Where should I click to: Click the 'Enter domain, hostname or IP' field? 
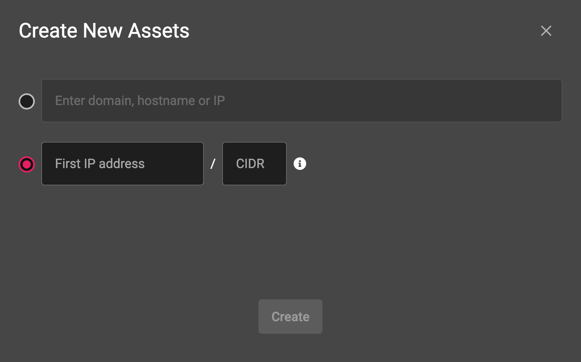click(x=301, y=101)
